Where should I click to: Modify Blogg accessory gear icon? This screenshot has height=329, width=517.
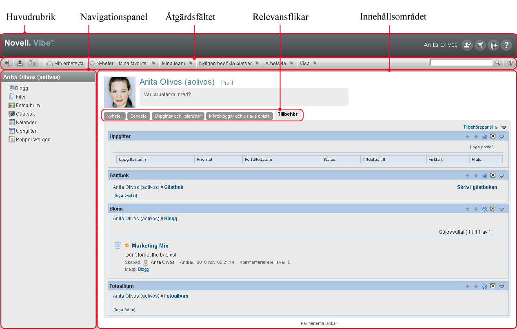click(x=485, y=209)
